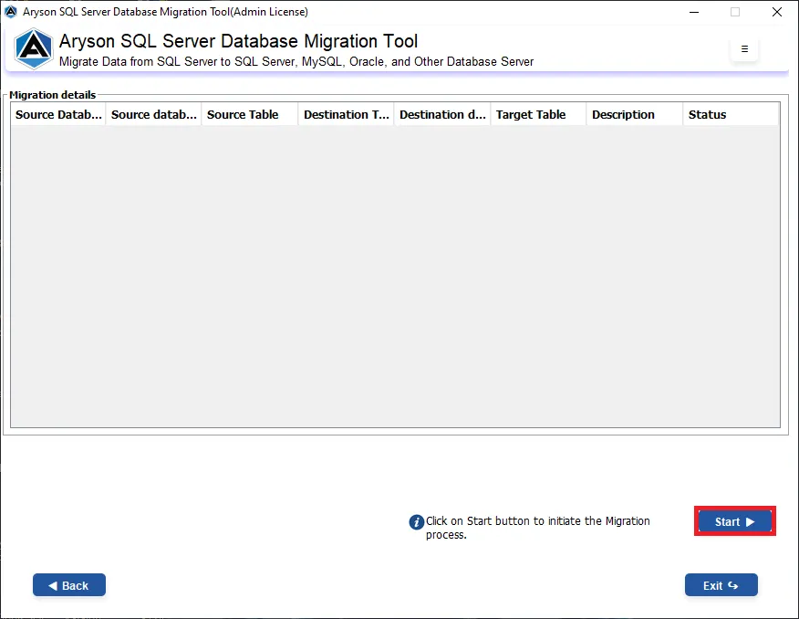Click the Back button
Image resolution: width=799 pixels, height=619 pixels.
pyautogui.click(x=68, y=585)
